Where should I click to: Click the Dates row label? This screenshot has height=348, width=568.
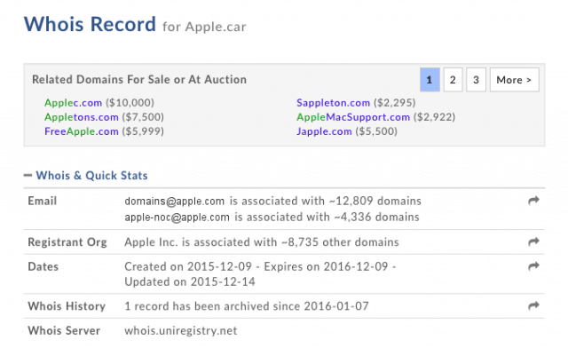pyautogui.click(x=43, y=266)
